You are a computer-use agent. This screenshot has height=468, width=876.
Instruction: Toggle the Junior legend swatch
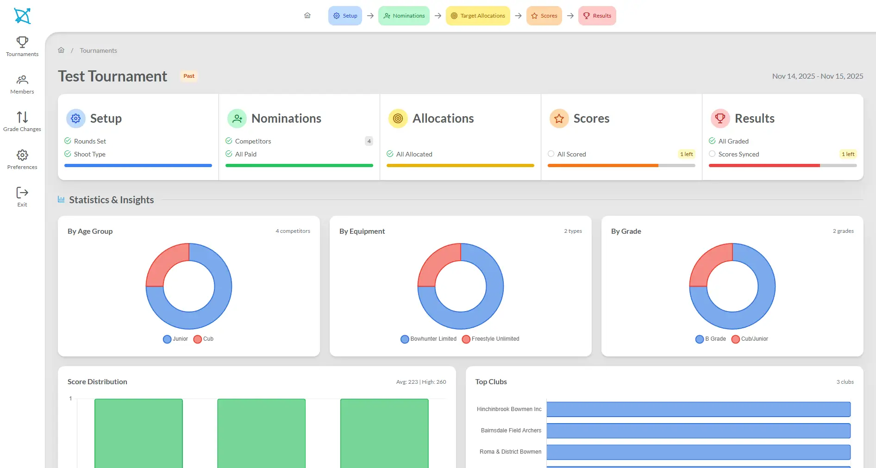point(167,339)
